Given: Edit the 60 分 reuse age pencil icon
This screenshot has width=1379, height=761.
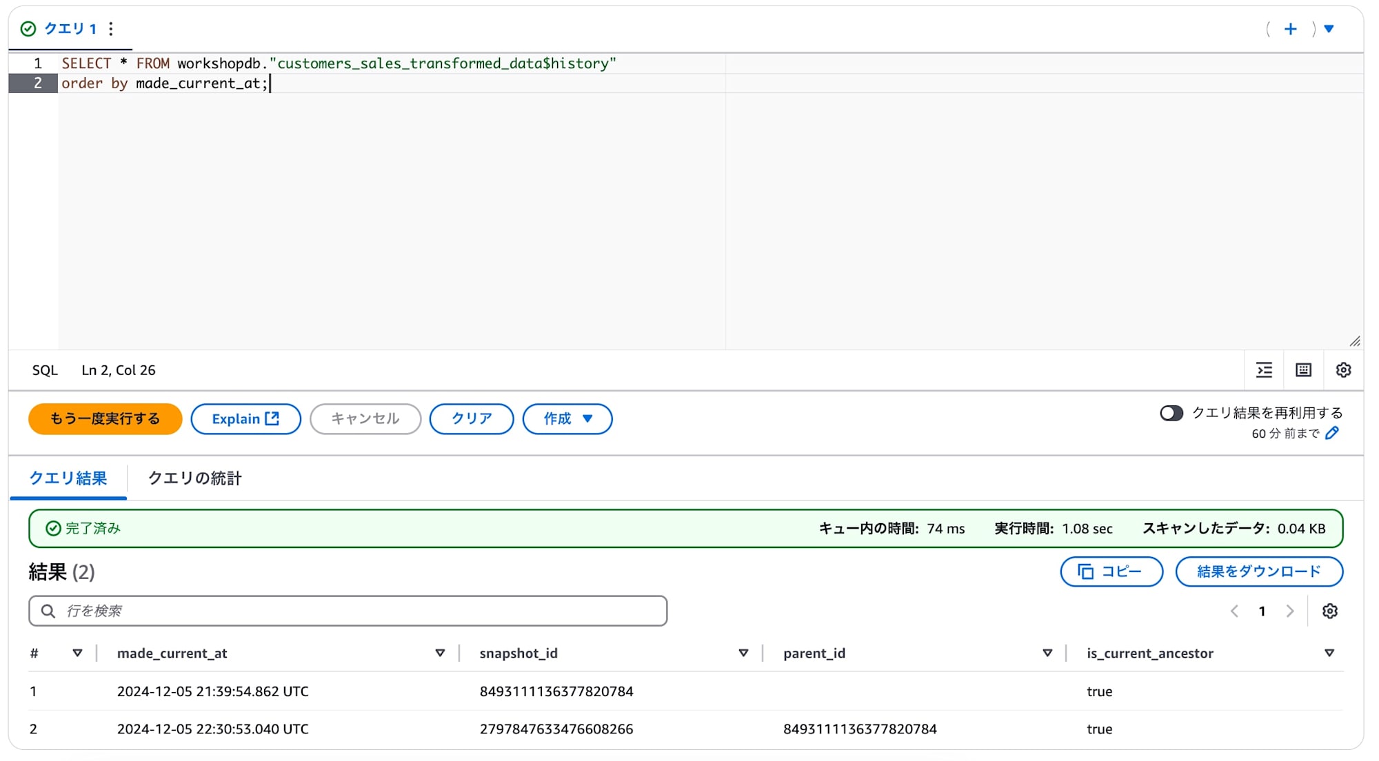Looking at the screenshot, I should (x=1332, y=433).
